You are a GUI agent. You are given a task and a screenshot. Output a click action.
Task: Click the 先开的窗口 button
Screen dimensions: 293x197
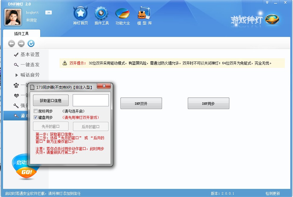click(x=51, y=126)
